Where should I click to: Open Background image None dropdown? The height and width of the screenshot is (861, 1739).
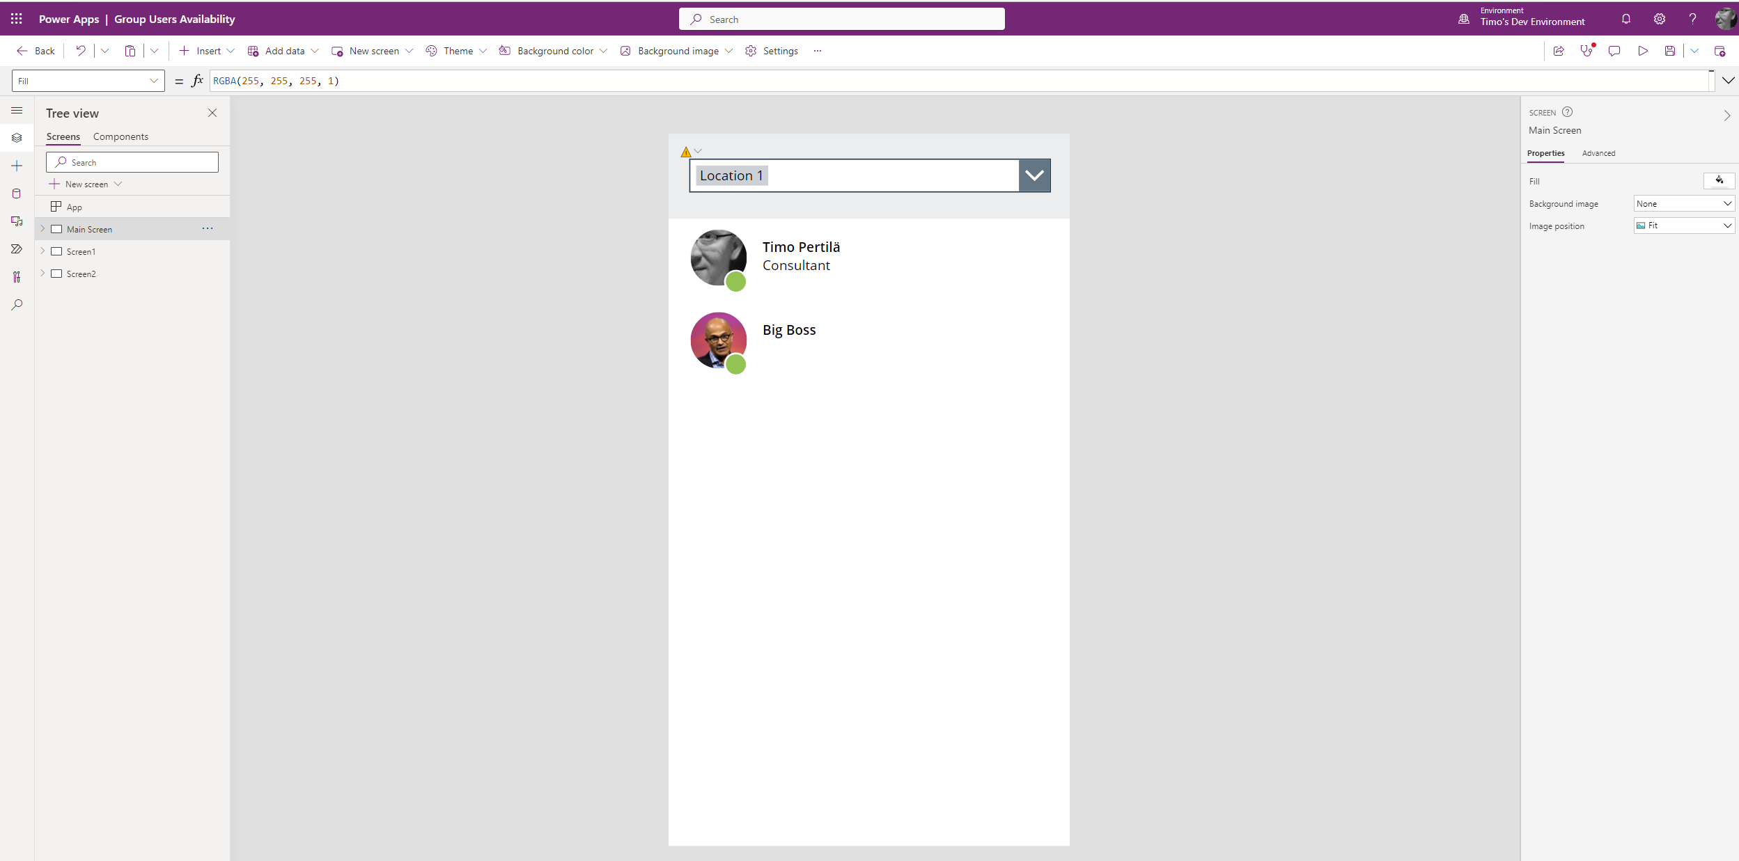coord(1683,203)
